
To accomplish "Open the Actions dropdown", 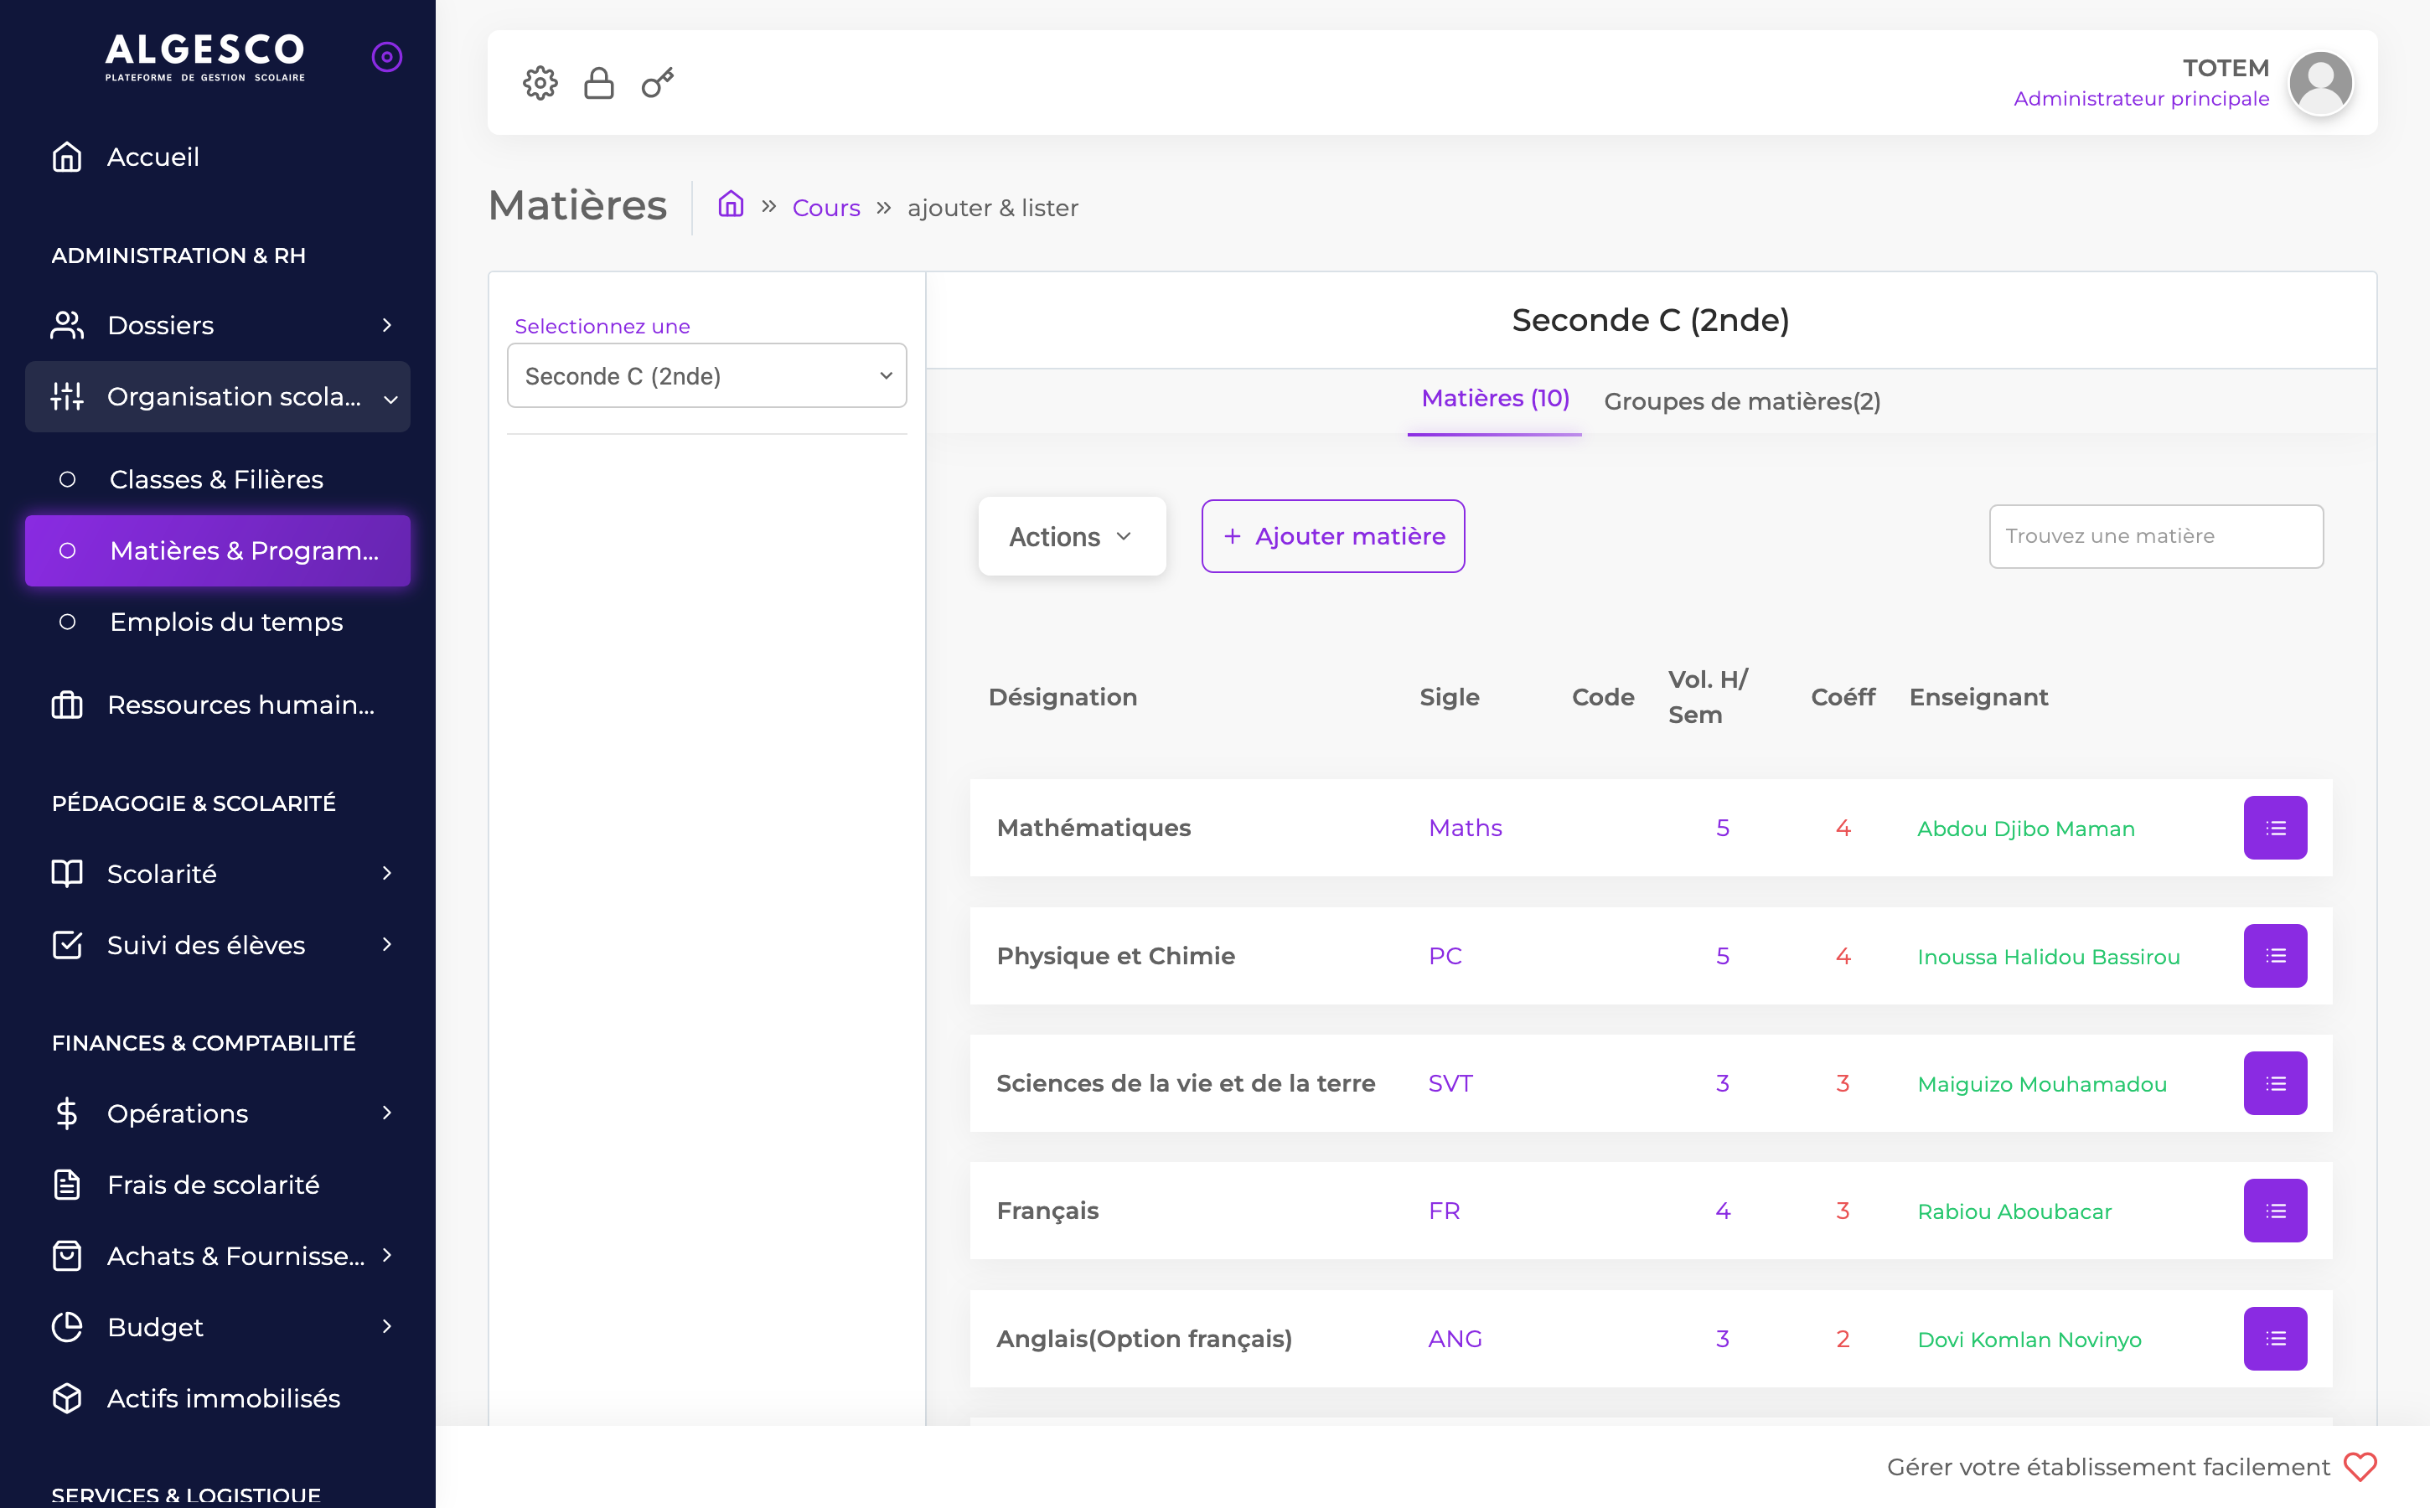I will (x=1072, y=536).
